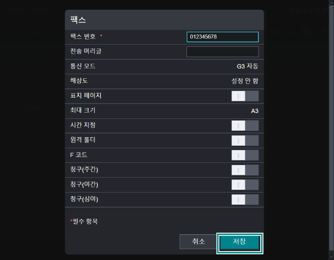Toggle the 표지 페이지 switch
Screen dimensions: 334x260
point(245,96)
